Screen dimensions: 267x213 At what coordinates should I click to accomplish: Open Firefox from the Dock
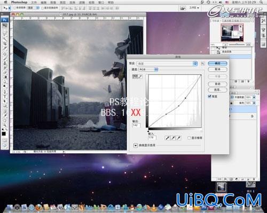(x=38, y=207)
